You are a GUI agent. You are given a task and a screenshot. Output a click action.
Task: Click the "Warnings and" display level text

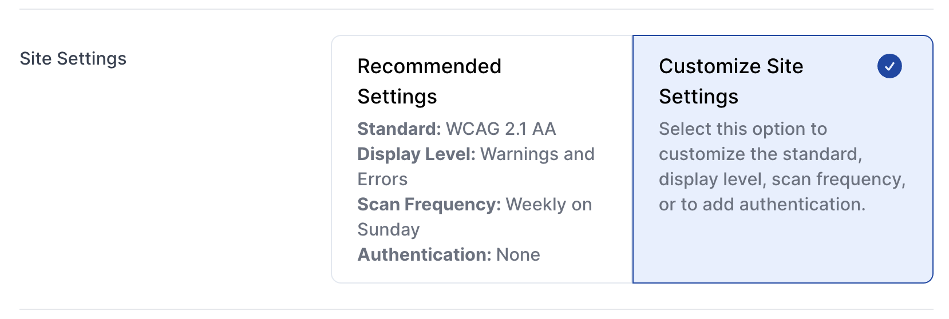pos(537,154)
